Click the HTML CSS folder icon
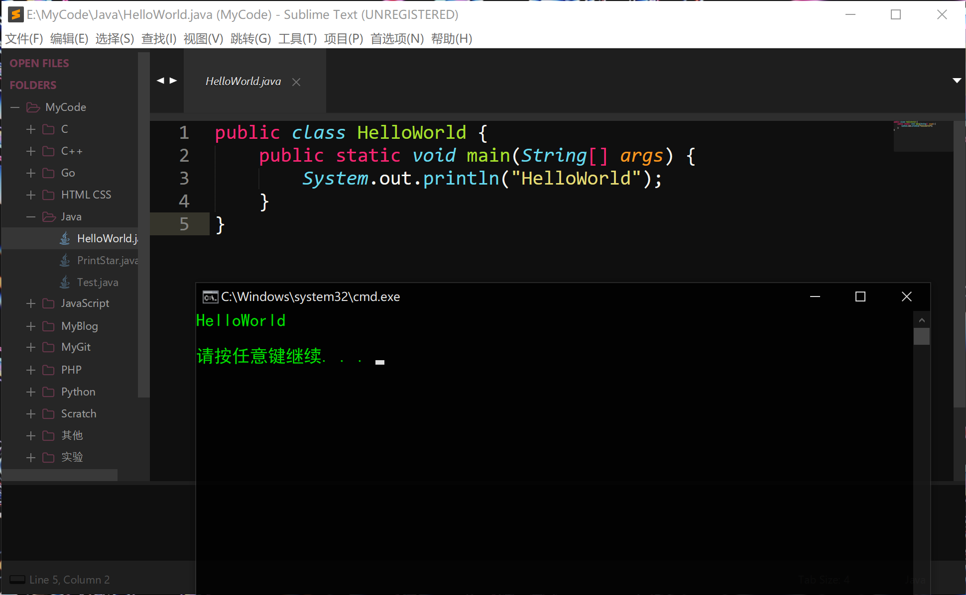This screenshot has width=966, height=595. click(48, 195)
